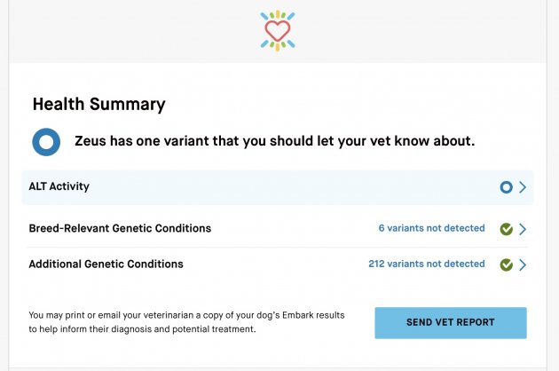Click the '212 variants not detected' link
Image resolution: width=559 pixels, height=371 pixels.
pos(427,264)
